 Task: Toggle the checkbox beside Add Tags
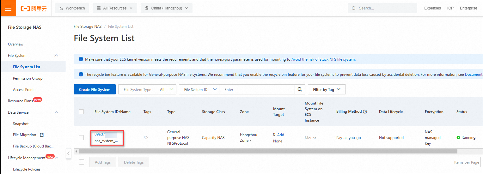[x=82, y=162]
